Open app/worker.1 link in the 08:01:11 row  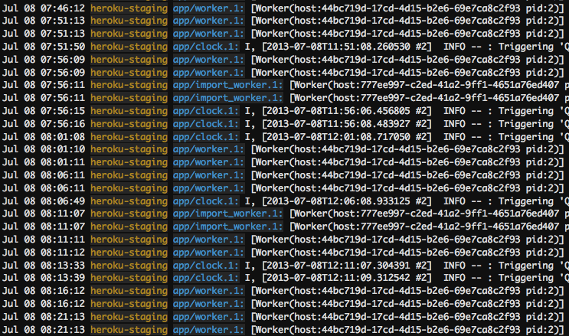208,162
